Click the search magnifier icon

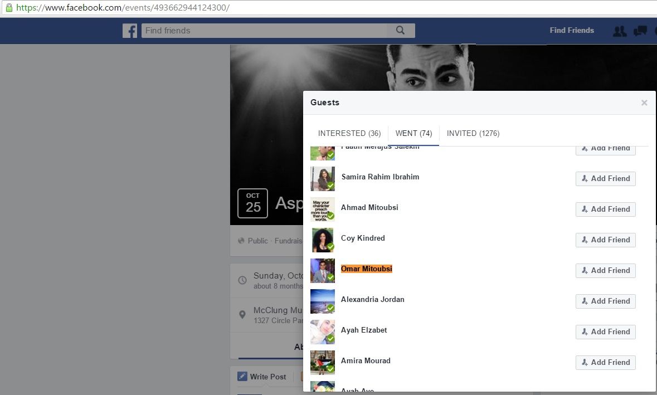coord(401,31)
